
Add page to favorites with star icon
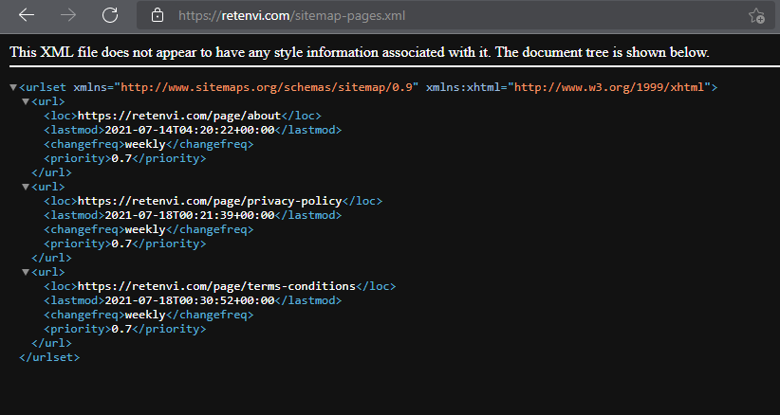click(x=756, y=15)
